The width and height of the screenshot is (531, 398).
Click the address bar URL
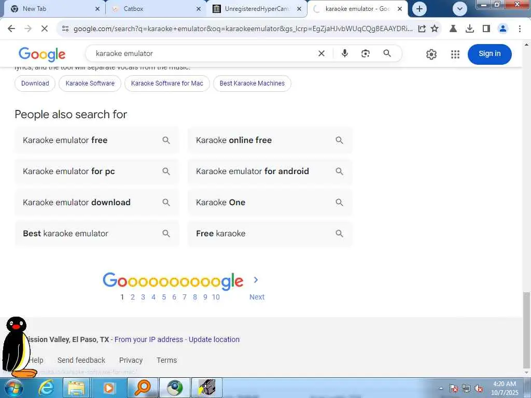pos(243,29)
